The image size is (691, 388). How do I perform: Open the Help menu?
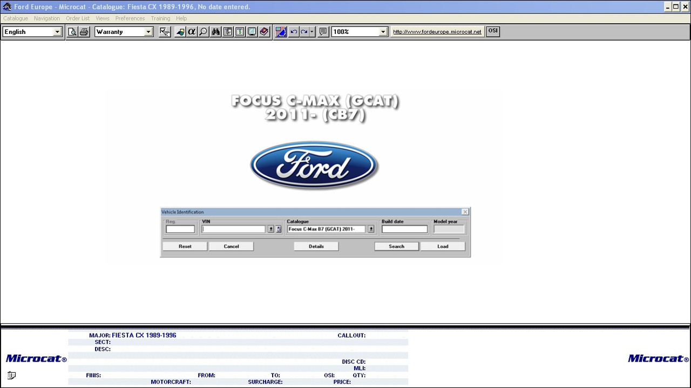181,18
